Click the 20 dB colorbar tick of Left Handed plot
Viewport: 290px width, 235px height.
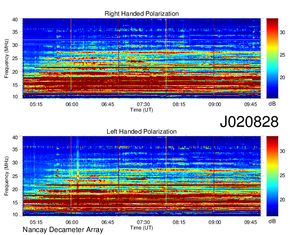[x=282, y=200]
